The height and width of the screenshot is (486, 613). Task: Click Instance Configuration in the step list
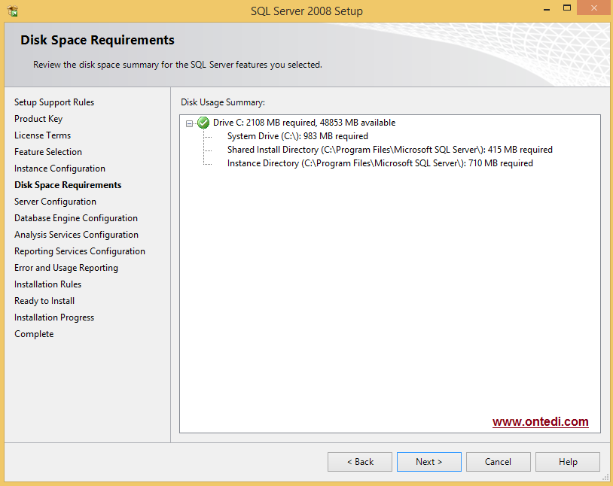[59, 169]
